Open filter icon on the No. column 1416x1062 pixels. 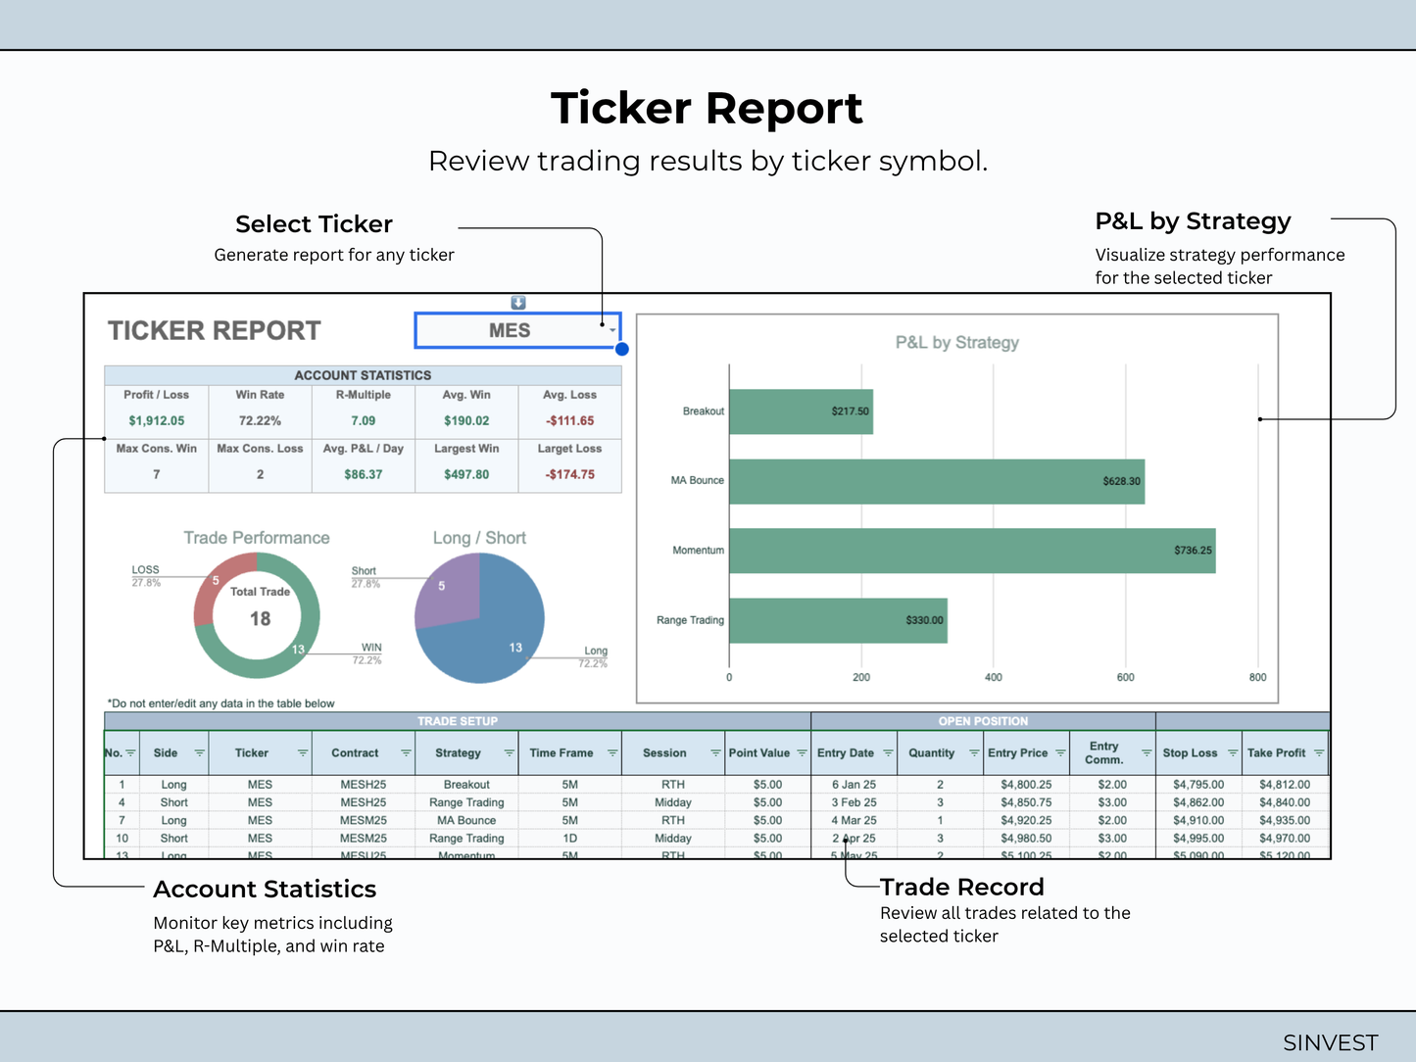coord(131,753)
